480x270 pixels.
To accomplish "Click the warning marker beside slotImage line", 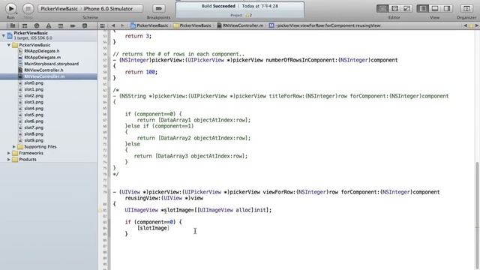I will coord(100,210).
